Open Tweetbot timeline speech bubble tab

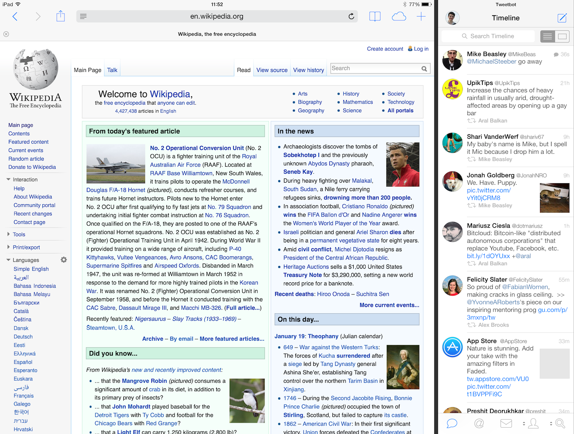(452, 423)
